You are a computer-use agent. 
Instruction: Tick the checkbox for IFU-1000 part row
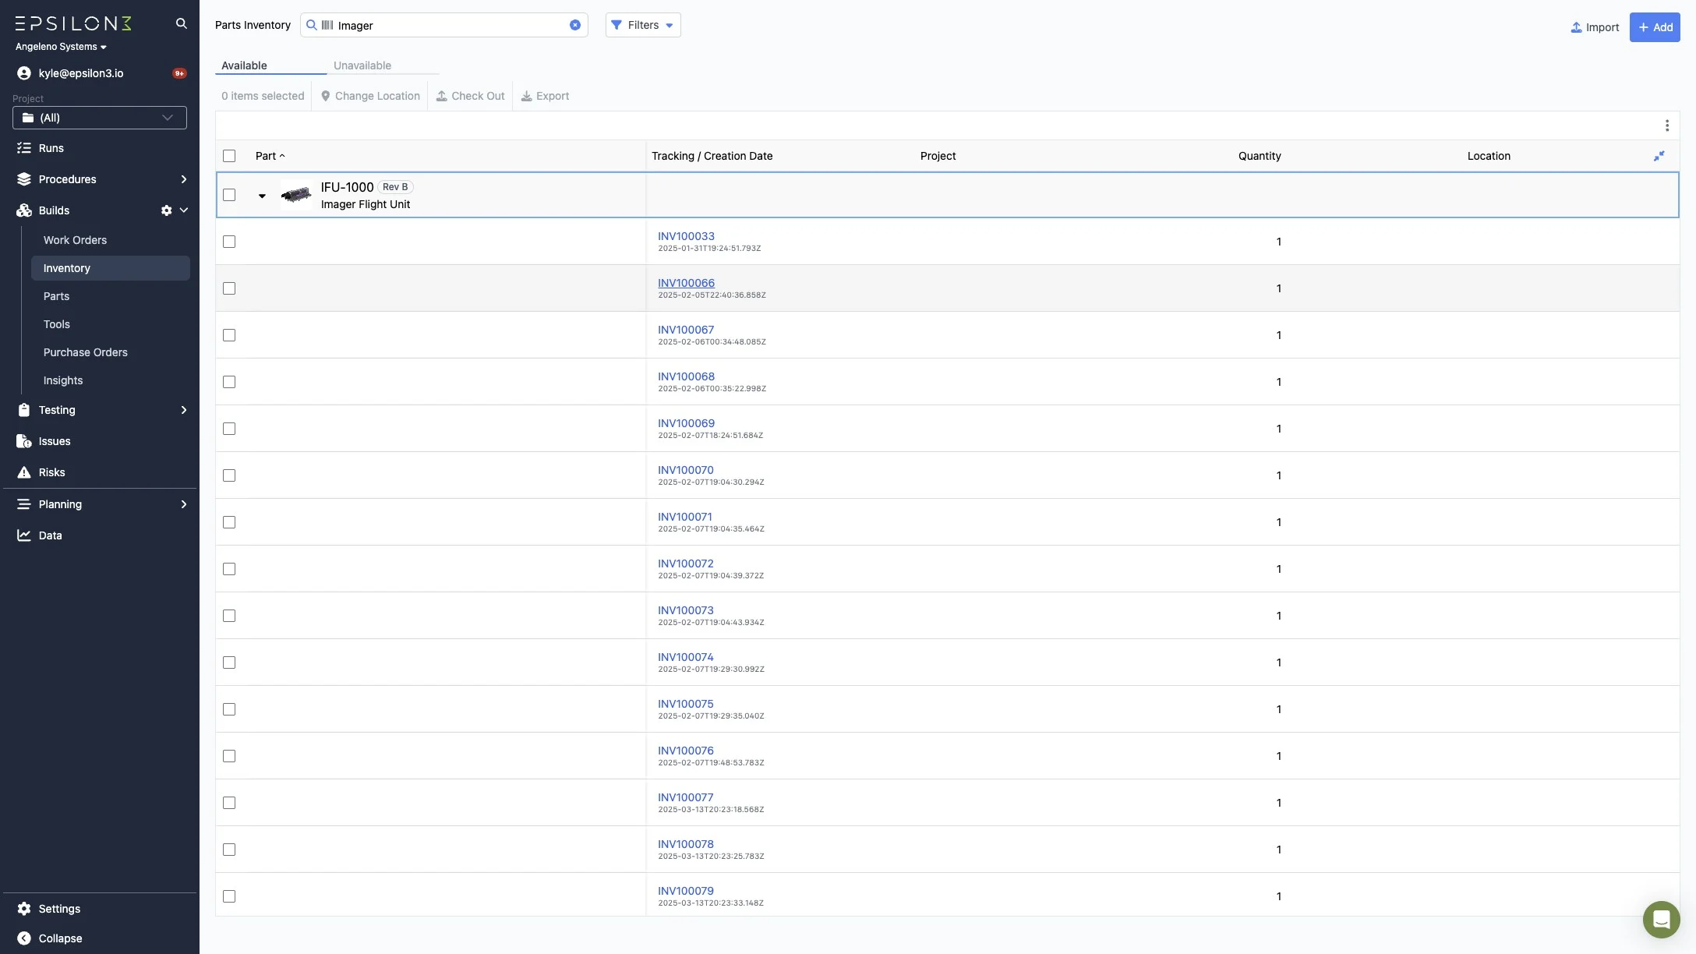click(229, 195)
